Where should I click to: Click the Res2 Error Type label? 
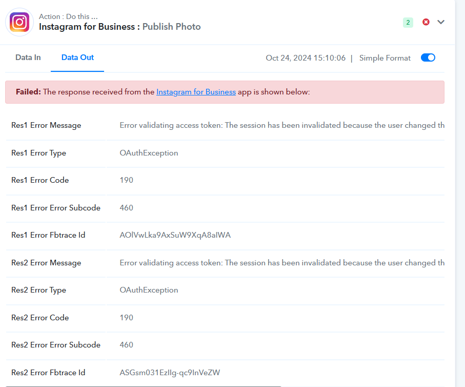[x=38, y=290]
